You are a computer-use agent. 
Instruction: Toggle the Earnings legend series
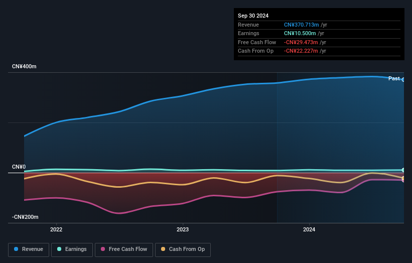pyautogui.click(x=72, y=249)
